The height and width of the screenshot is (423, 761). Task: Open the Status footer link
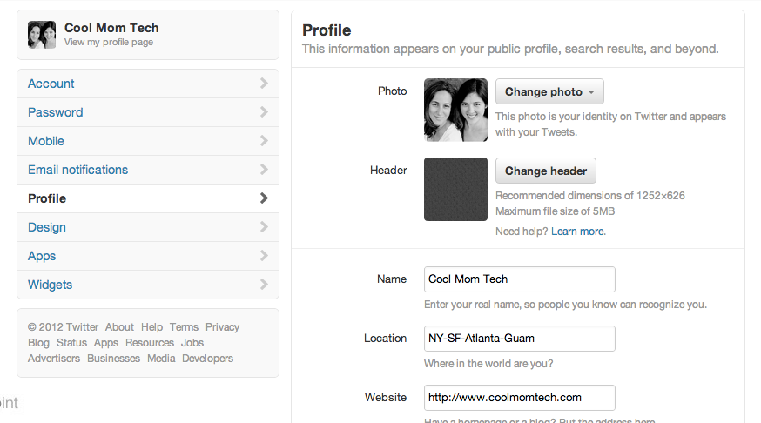[x=71, y=342]
